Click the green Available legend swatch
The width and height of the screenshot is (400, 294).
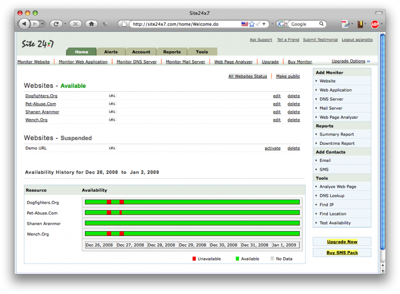[237, 259]
